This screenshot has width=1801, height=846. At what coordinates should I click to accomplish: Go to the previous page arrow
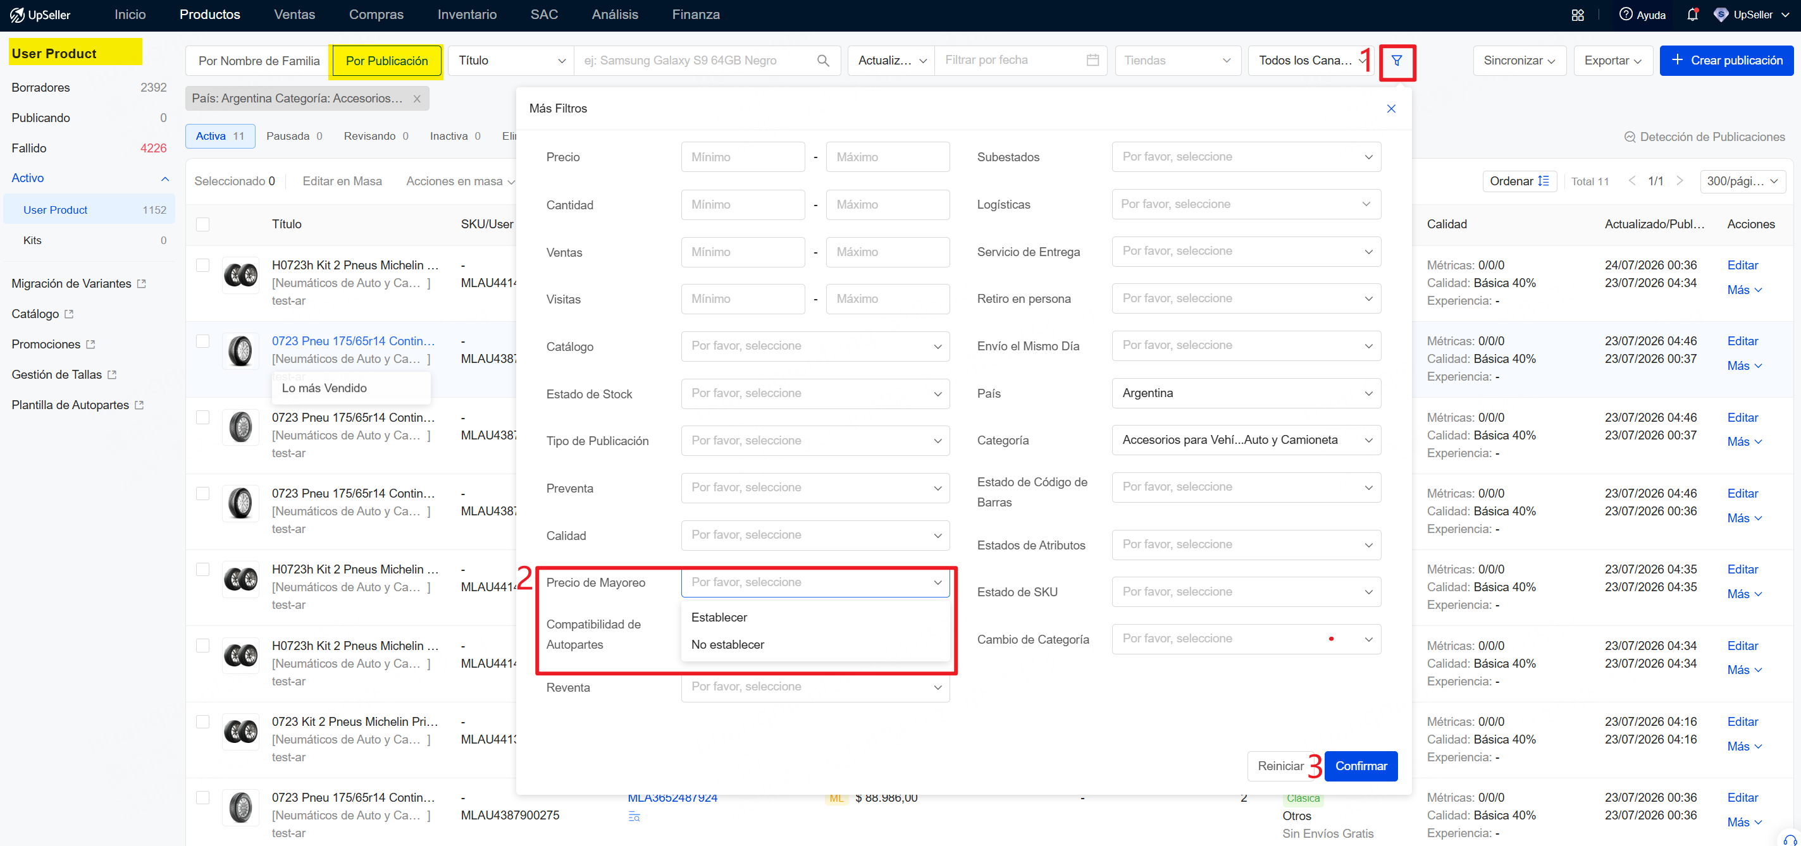(1631, 181)
